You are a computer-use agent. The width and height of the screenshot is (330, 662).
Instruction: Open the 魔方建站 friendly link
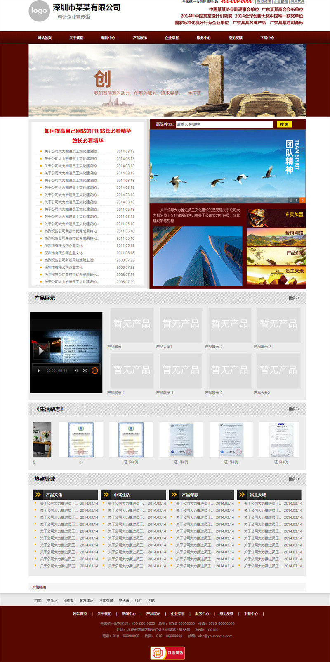pos(86,601)
